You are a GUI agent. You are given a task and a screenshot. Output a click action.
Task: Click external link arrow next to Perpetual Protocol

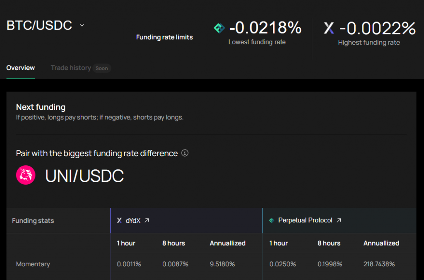coord(339,221)
